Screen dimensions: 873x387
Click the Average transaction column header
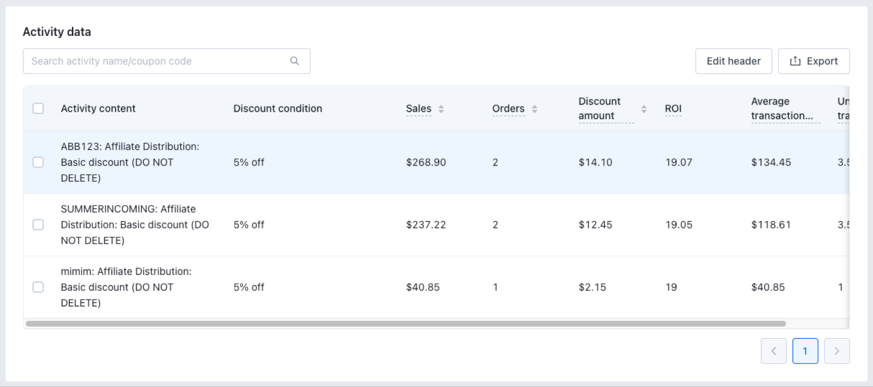click(781, 109)
